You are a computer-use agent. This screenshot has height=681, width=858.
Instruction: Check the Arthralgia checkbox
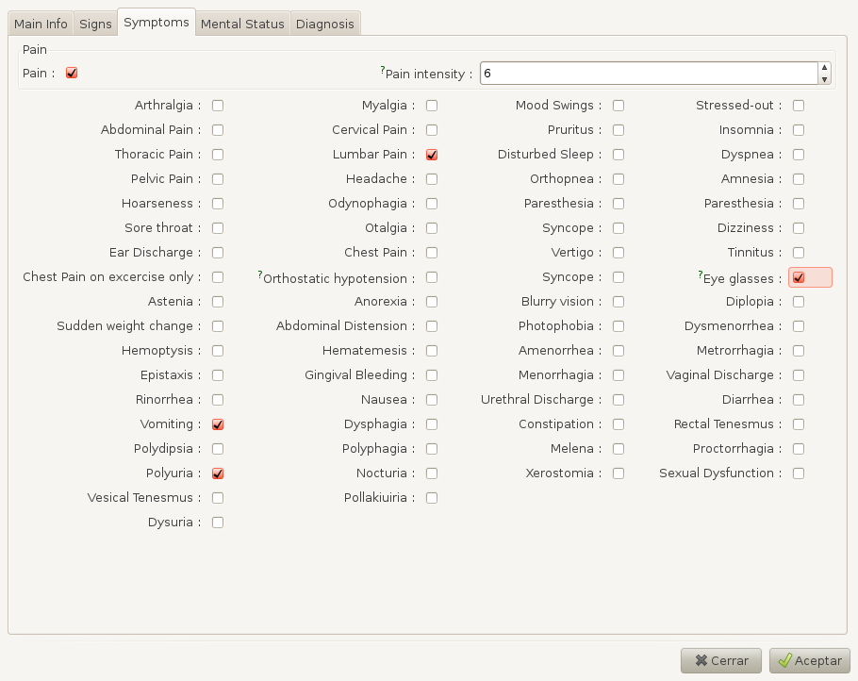(218, 106)
